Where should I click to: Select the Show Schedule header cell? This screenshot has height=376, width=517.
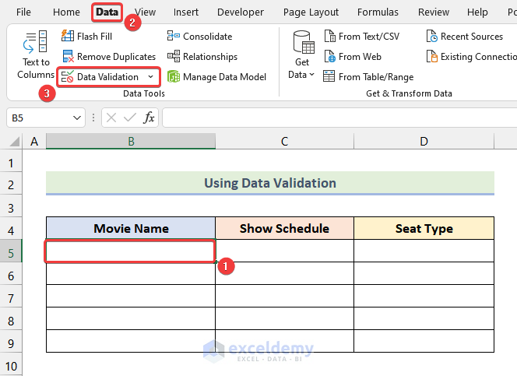click(x=284, y=229)
